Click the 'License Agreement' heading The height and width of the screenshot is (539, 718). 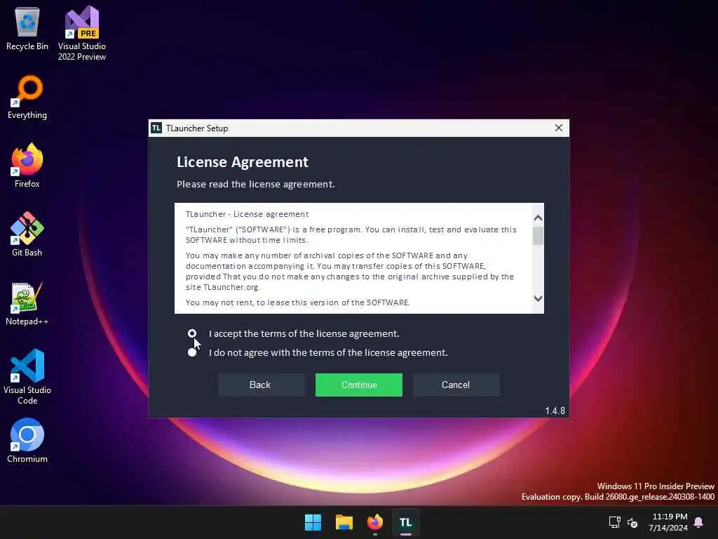242,162
